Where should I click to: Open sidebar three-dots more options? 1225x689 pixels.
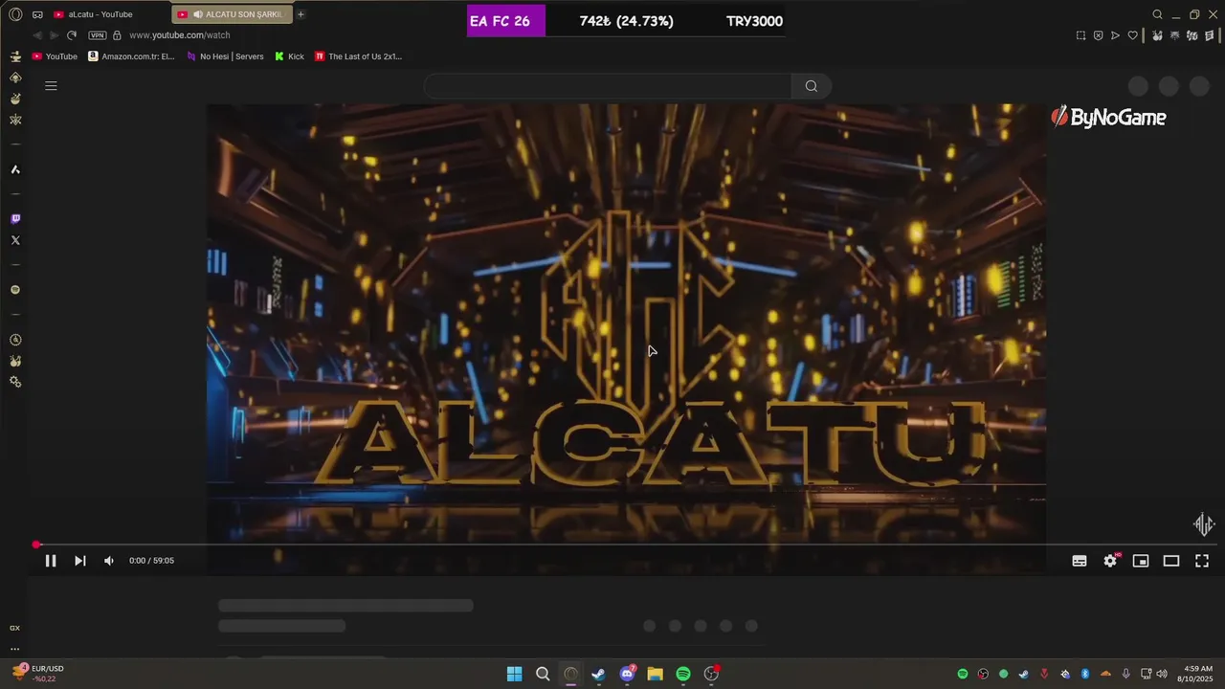point(15,649)
